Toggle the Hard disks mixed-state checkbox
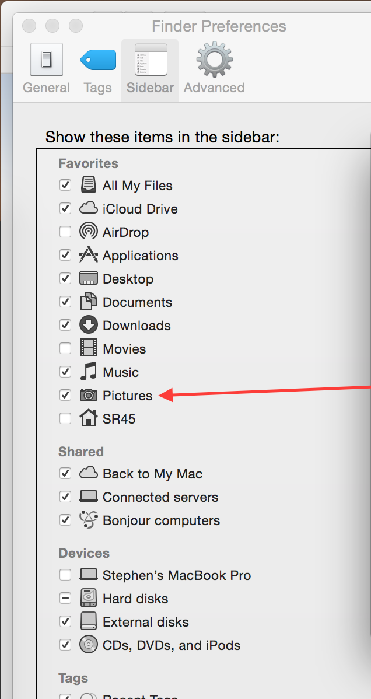 click(x=65, y=598)
